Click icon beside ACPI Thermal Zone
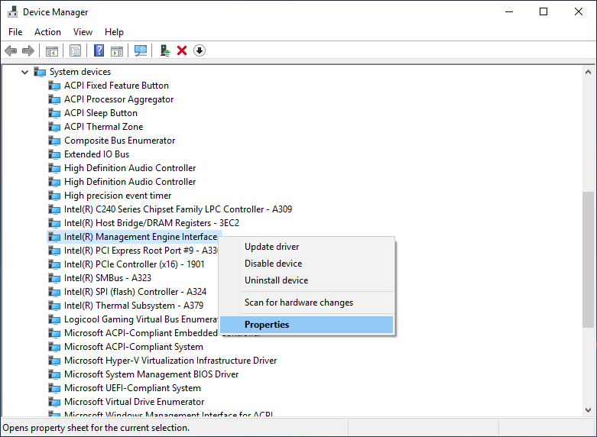Screen dimensions: 597x437 [54, 127]
